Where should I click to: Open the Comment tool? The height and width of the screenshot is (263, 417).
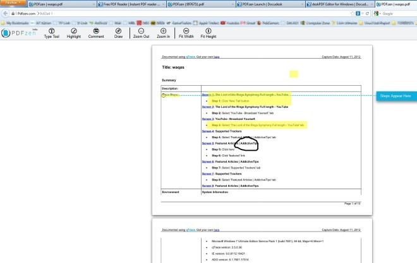tap(96, 33)
